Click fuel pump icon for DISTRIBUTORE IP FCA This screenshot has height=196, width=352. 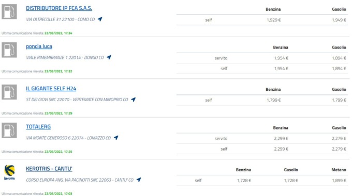coord(9,12)
